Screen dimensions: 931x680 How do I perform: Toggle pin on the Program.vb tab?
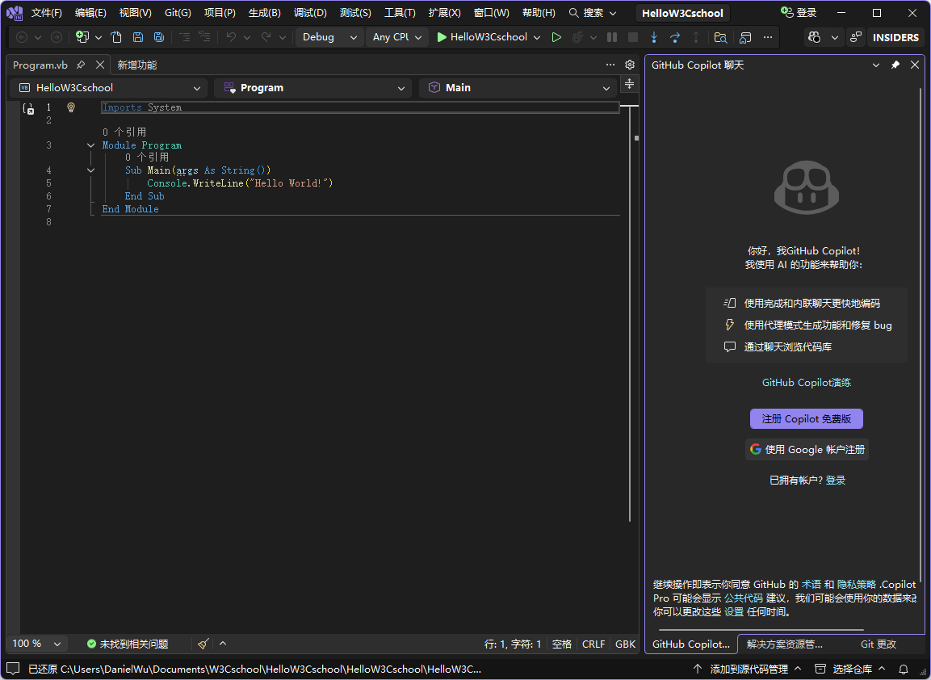coord(81,65)
